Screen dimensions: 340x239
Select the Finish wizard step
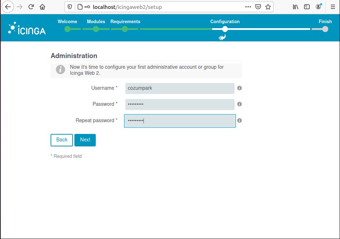tap(325, 21)
